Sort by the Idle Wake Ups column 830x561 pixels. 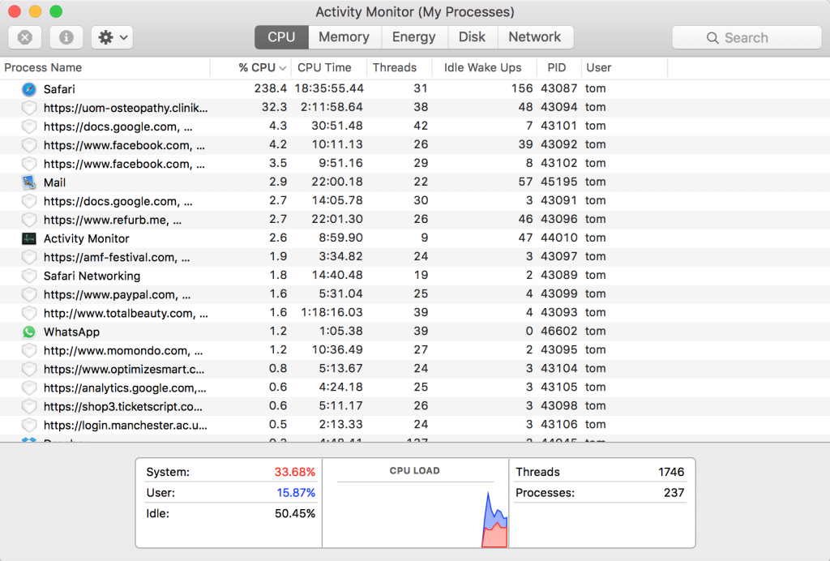pos(484,67)
